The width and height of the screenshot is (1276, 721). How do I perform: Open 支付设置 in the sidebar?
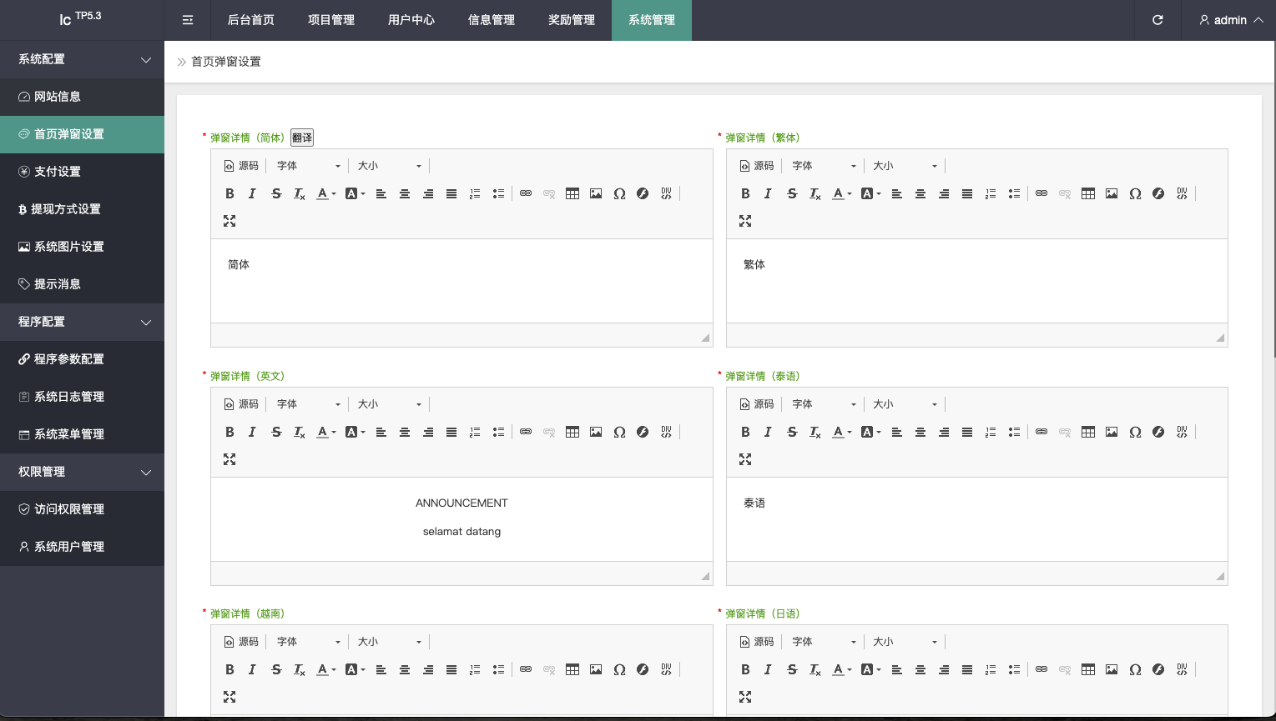pyautogui.click(x=58, y=172)
